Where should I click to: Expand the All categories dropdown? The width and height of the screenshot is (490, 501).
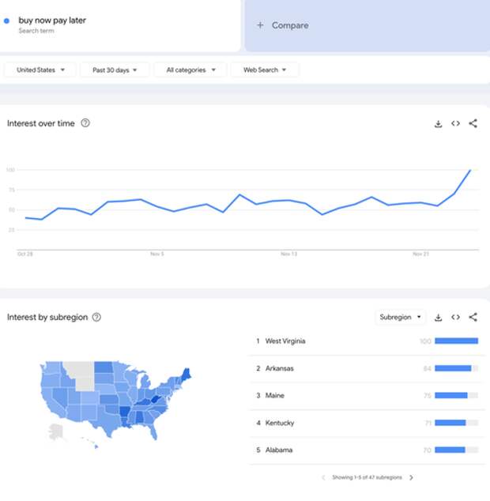point(190,70)
